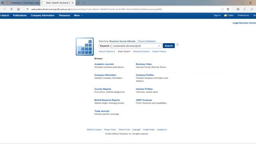Go to browser home page icon
256x144 pixels.
point(18,9)
